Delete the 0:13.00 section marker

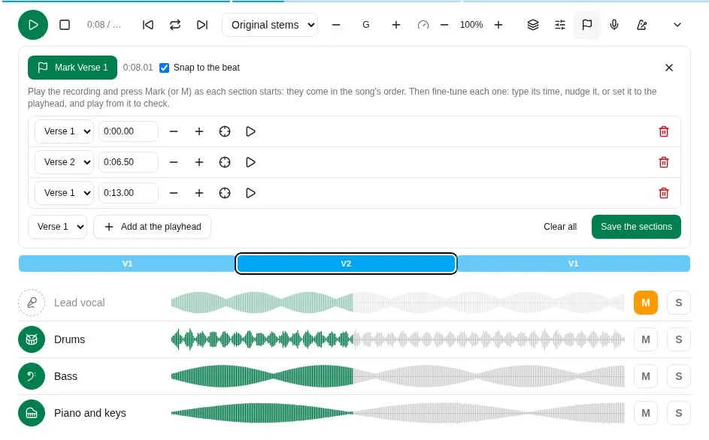[x=664, y=193]
